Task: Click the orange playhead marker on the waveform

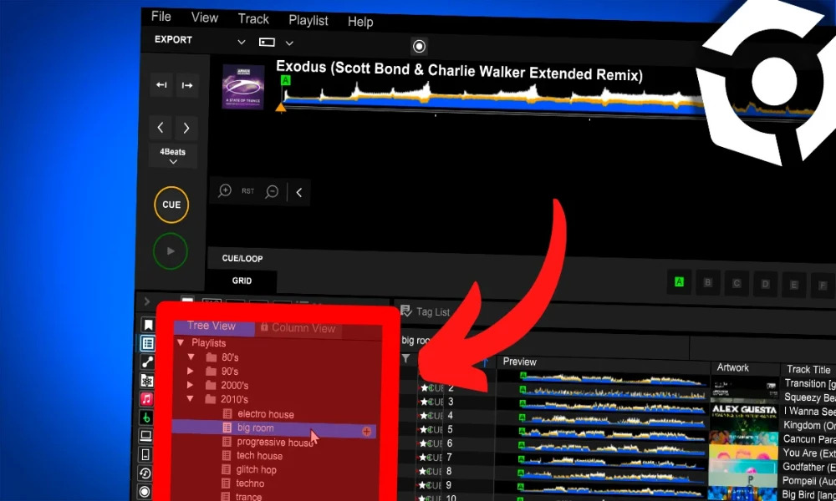Action: 282,107
